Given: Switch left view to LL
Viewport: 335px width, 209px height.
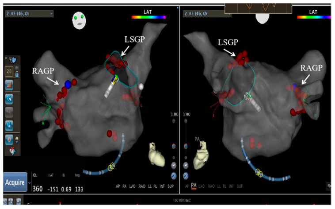Looking at the screenshot, I should click(149, 186).
